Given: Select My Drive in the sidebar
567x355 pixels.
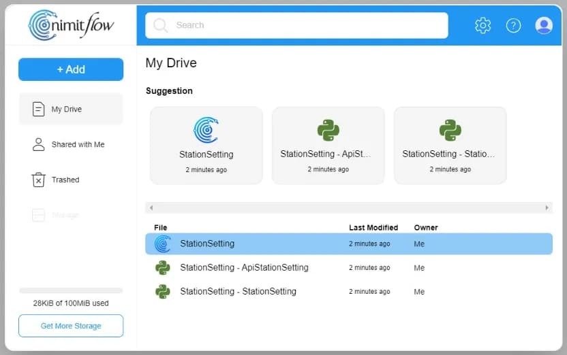Looking at the screenshot, I should click(x=71, y=109).
